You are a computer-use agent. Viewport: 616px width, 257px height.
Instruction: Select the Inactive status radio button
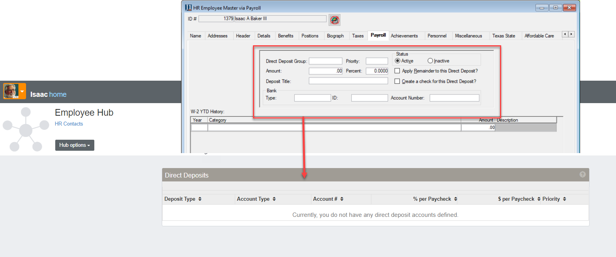tap(430, 61)
